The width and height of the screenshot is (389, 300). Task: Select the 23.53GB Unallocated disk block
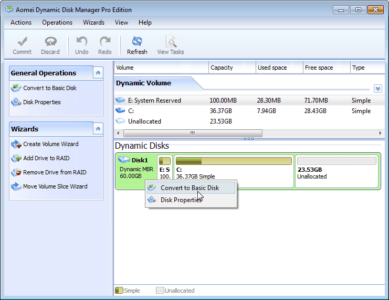(x=337, y=171)
